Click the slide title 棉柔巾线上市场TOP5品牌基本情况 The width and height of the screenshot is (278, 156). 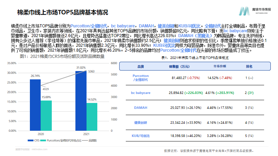pyautogui.click(x=63, y=12)
